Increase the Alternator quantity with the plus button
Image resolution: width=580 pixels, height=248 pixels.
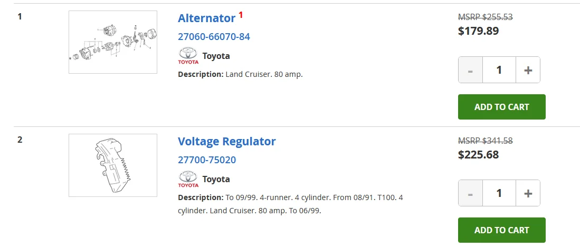tap(528, 70)
